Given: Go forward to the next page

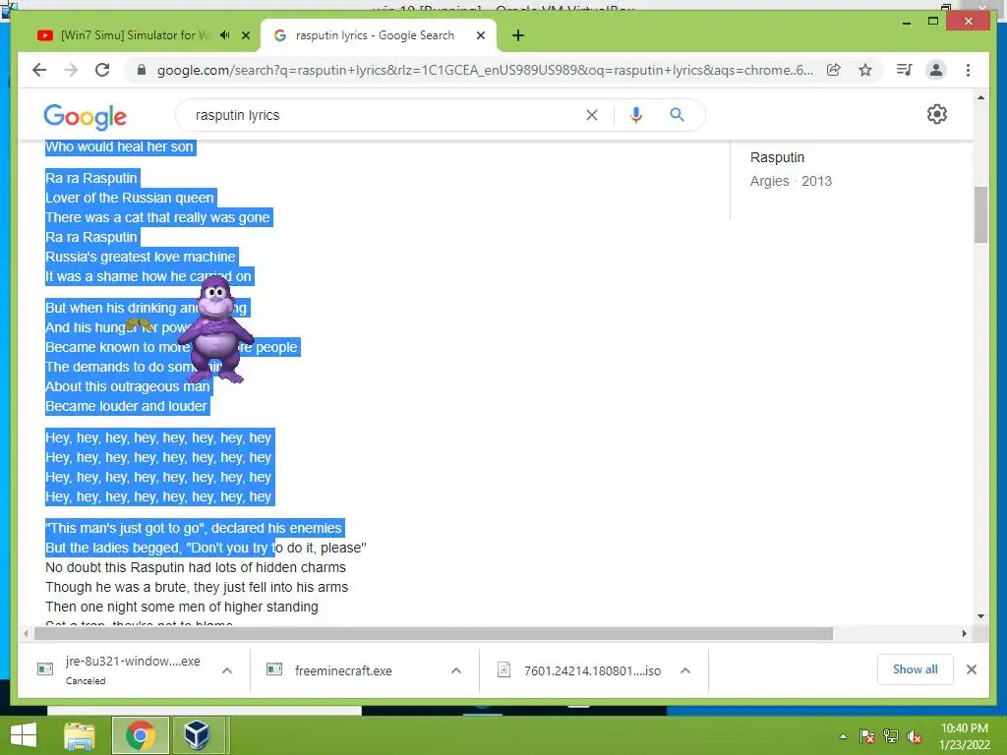Looking at the screenshot, I should (x=71, y=70).
